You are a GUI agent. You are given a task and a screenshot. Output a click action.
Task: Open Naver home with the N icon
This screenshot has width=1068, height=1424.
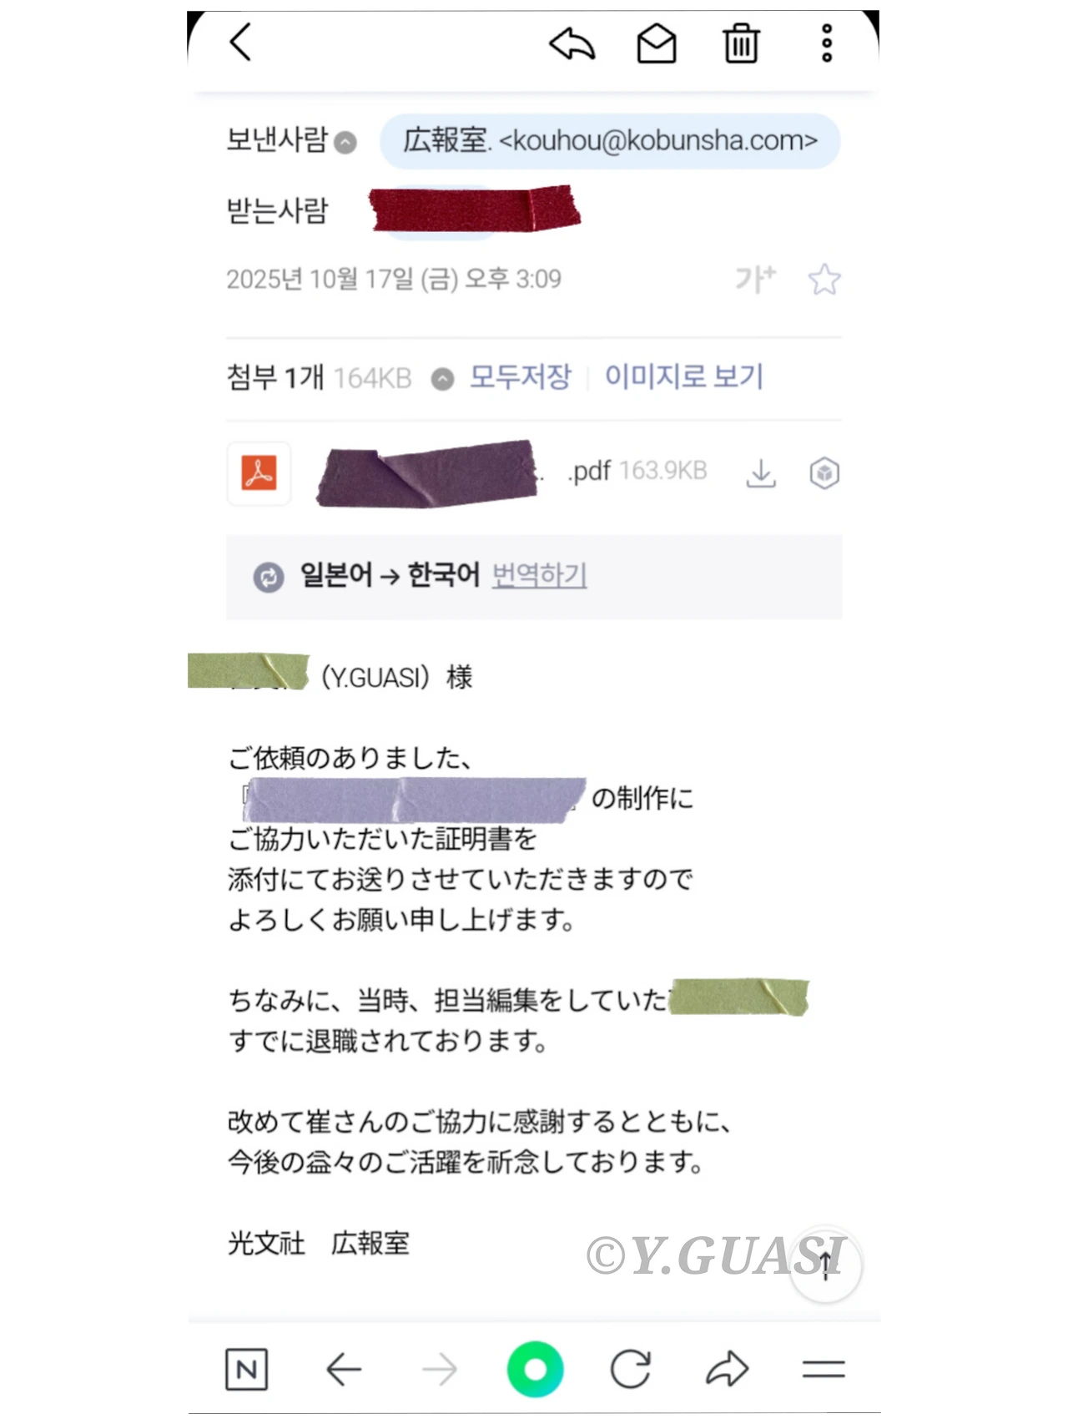(246, 1369)
